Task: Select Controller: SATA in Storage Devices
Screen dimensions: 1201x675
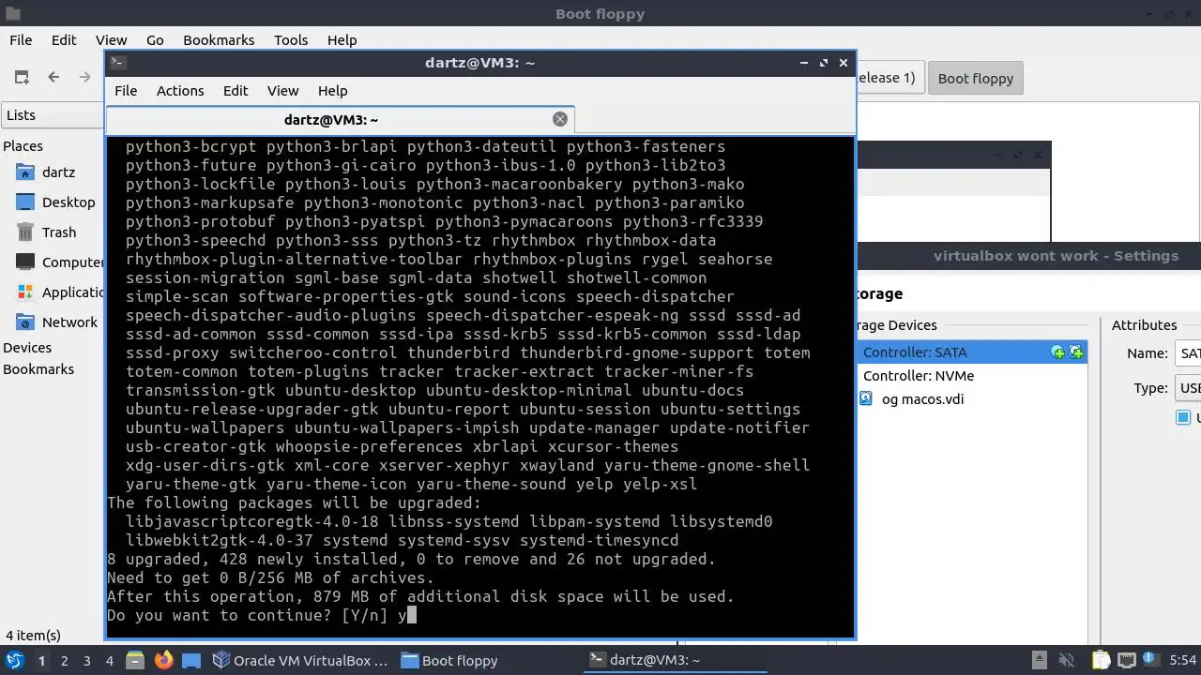Action: pyautogui.click(x=971, y=352)
